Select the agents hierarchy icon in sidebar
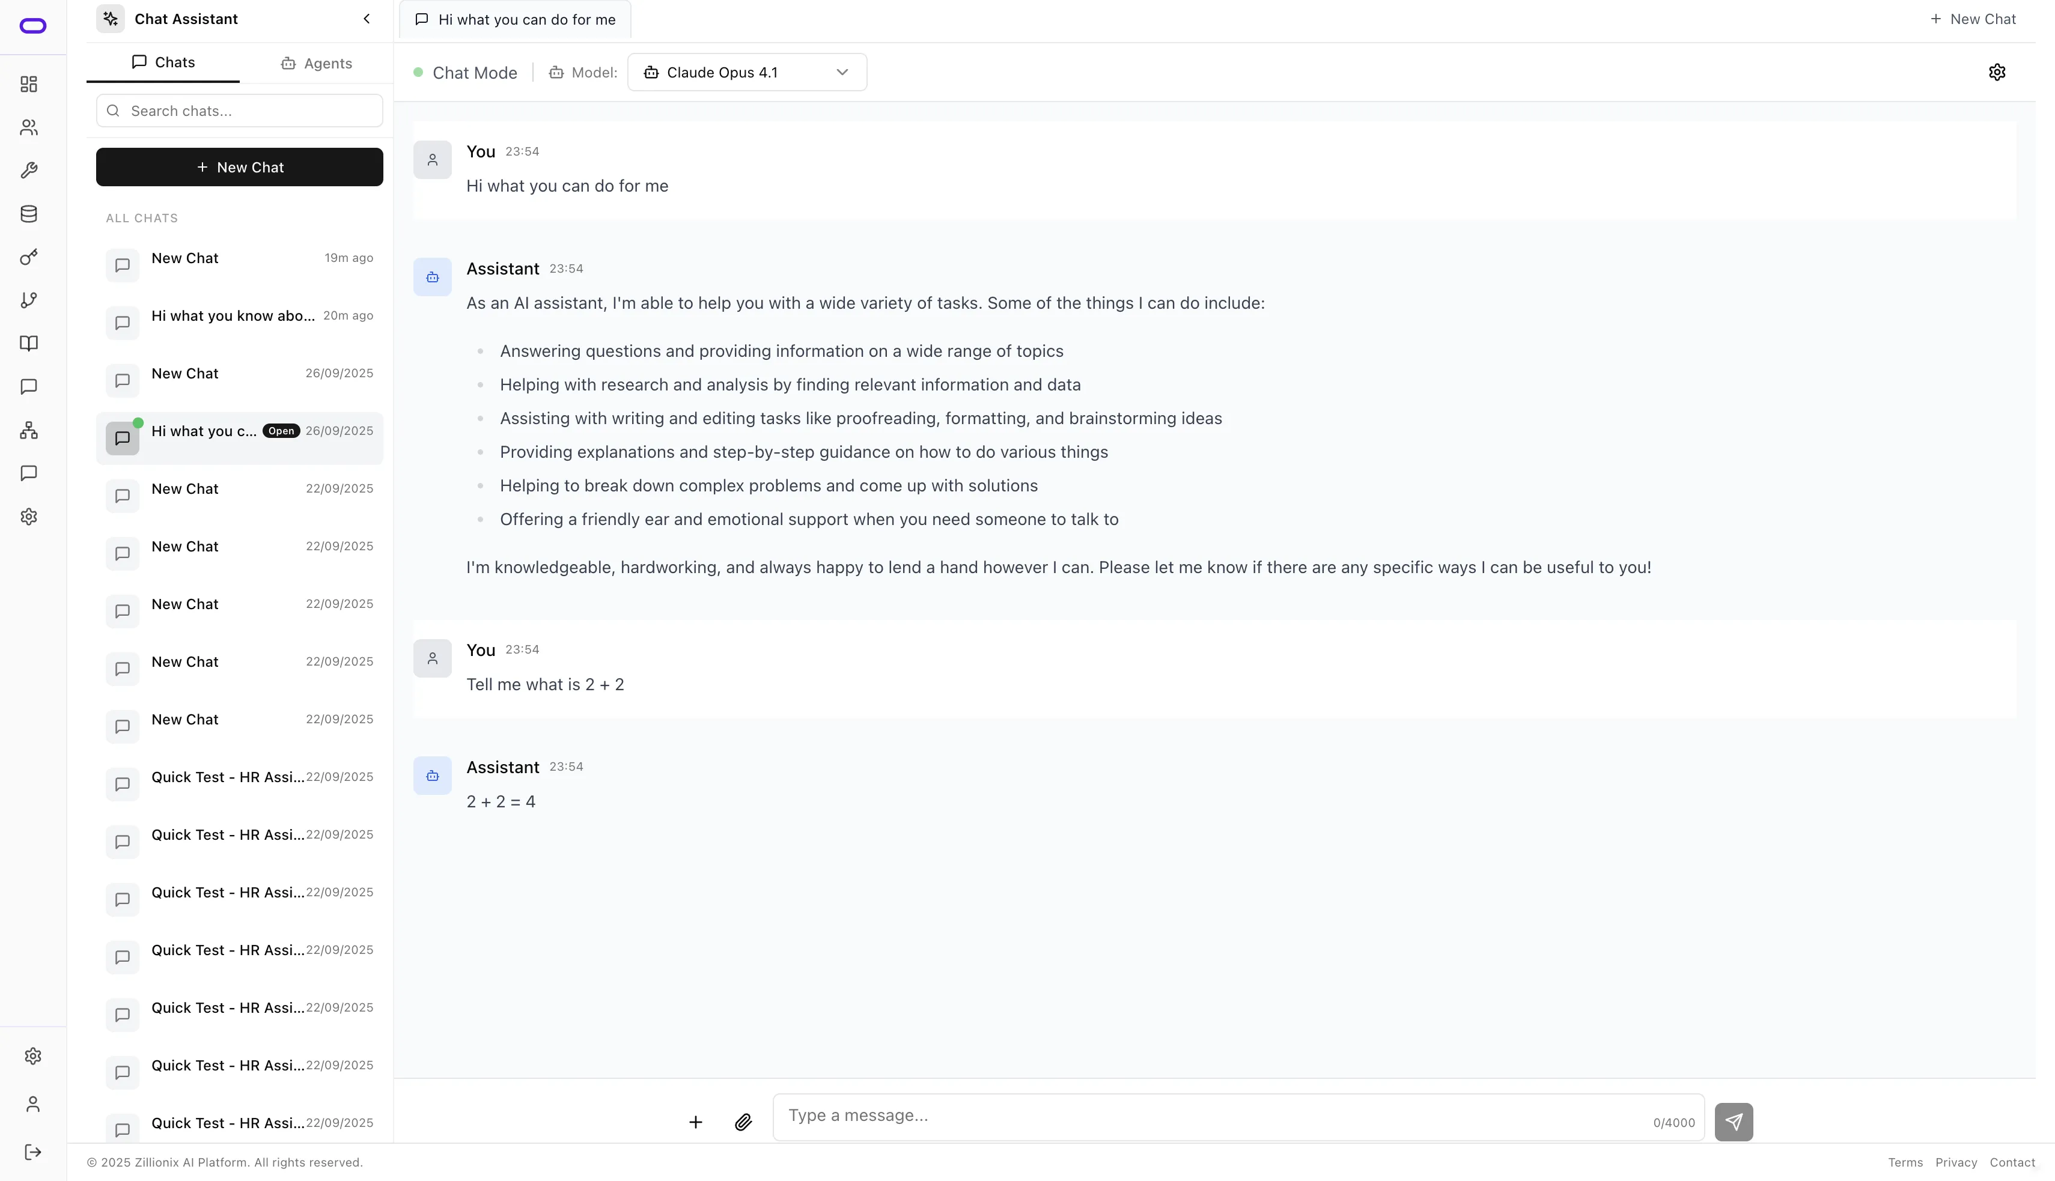 29,430
